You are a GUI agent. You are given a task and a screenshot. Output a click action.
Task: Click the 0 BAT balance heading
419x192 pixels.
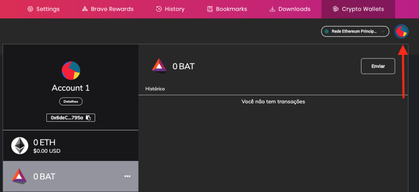184,66
